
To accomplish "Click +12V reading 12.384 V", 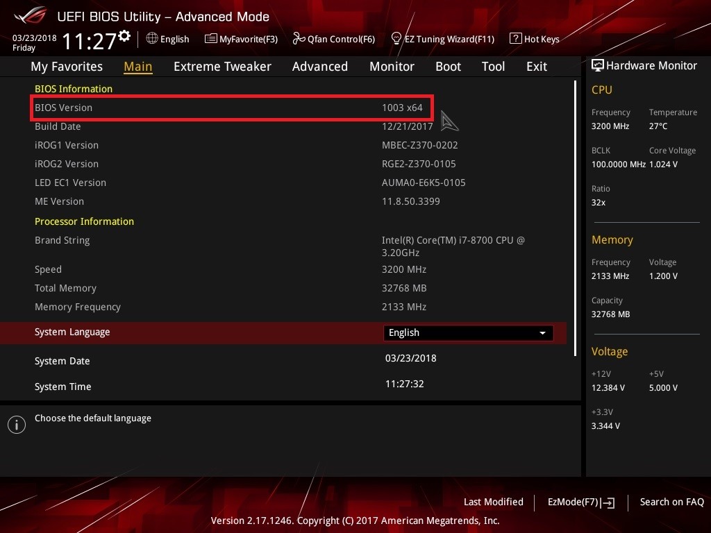I will coord(608,387).
